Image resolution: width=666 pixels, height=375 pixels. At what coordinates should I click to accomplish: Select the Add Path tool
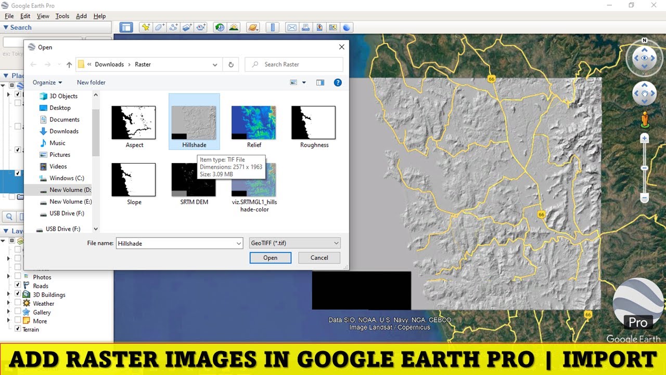coord(174,28)
